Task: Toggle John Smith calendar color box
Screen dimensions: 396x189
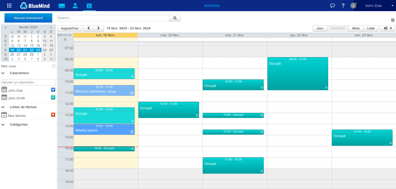Action: (53, 98)
